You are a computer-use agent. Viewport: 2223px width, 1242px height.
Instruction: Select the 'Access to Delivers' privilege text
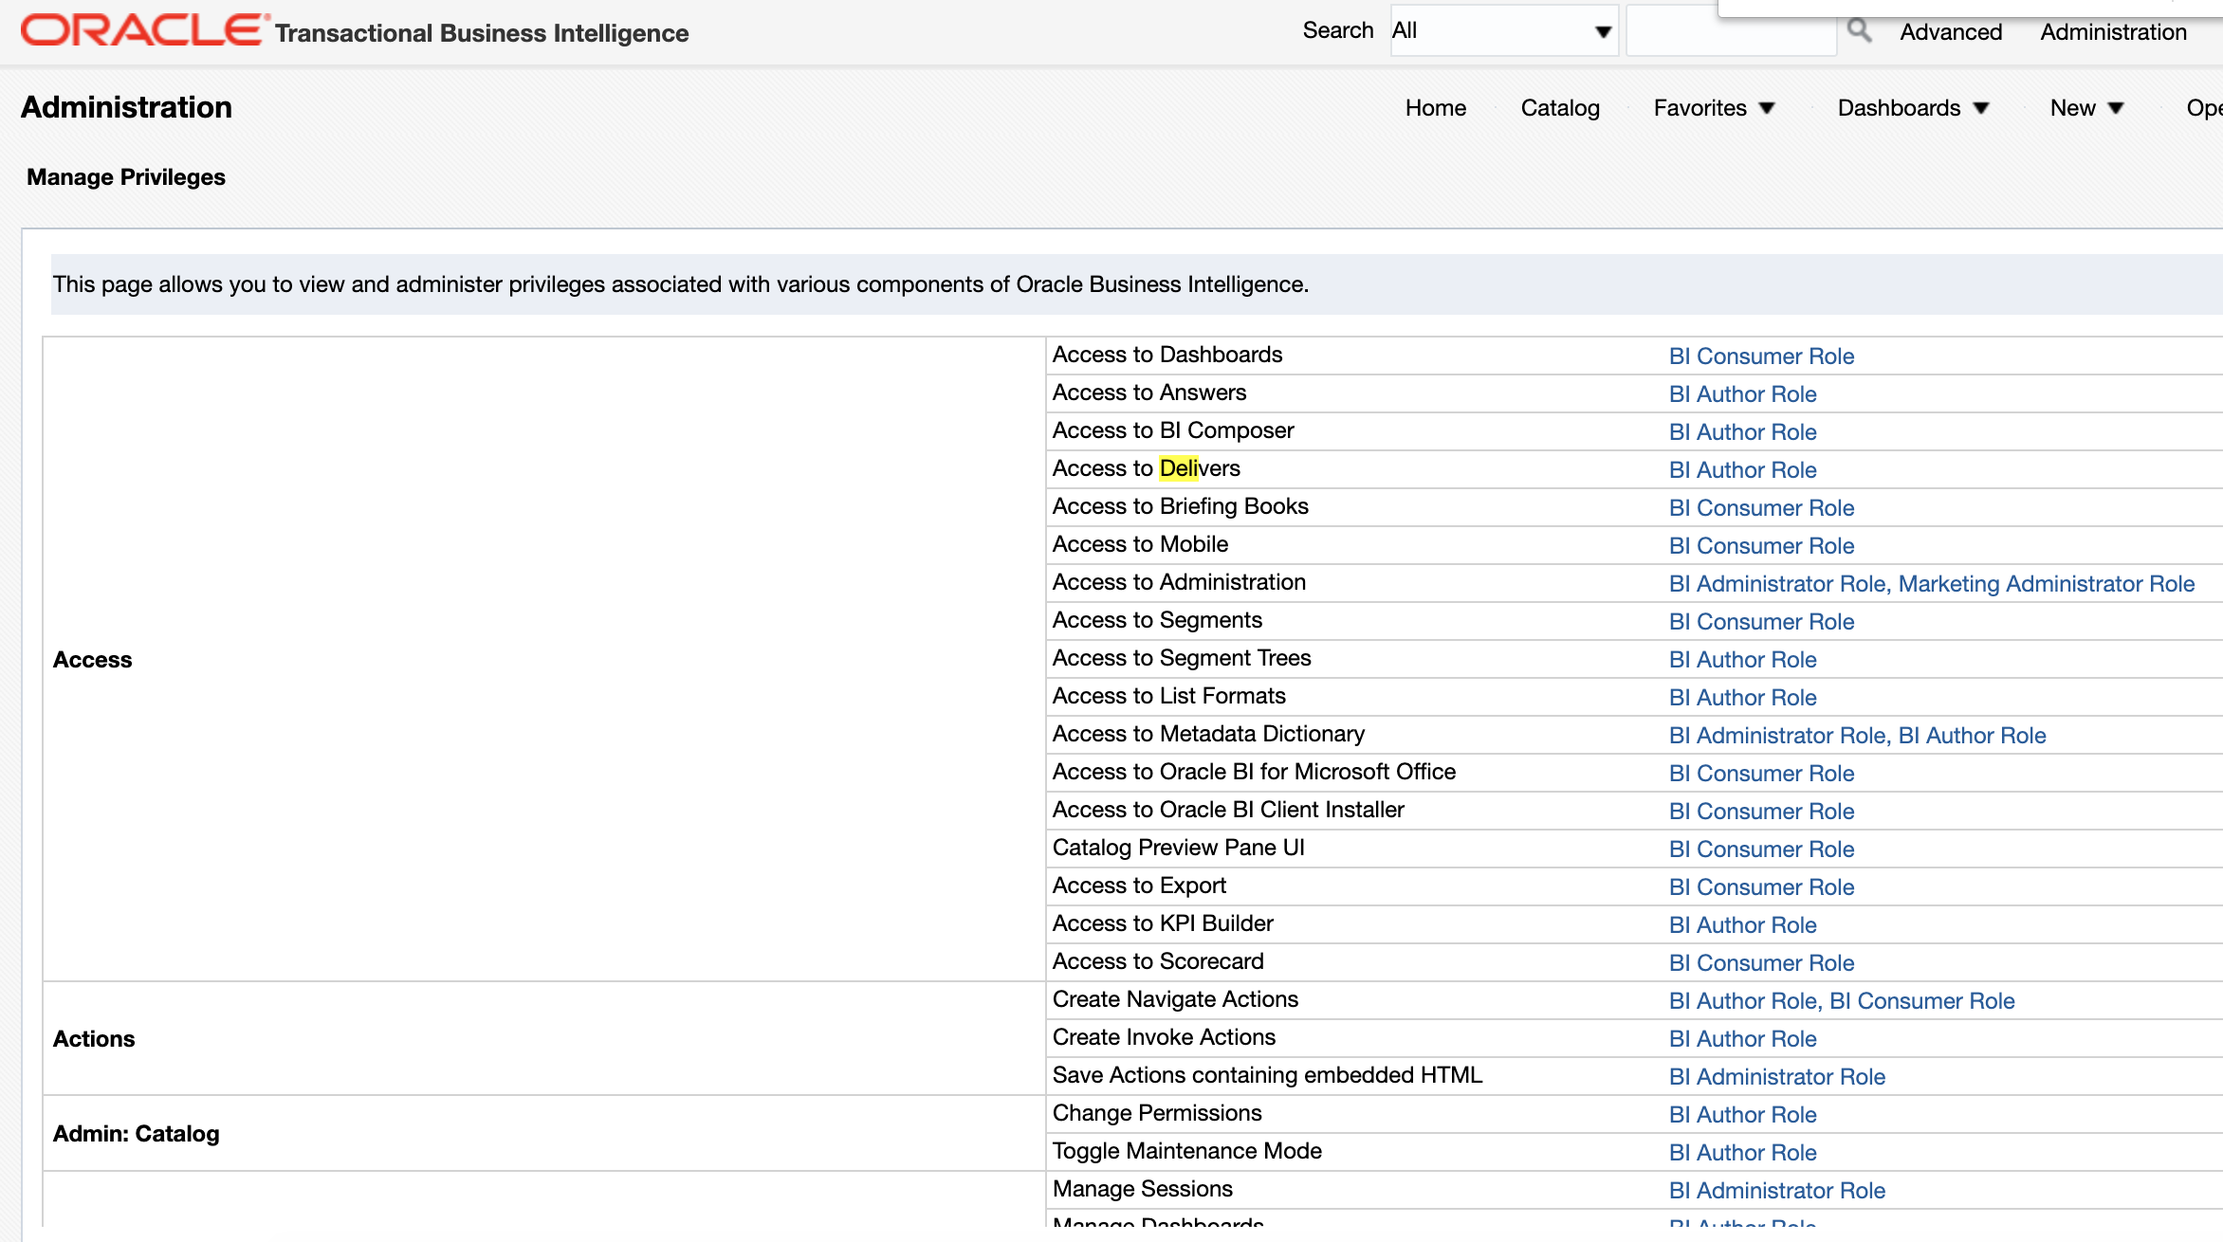[x=1146, y=468]
